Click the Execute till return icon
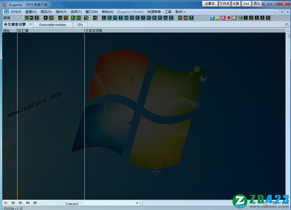The image size is (291, 210). coord(86,17)
